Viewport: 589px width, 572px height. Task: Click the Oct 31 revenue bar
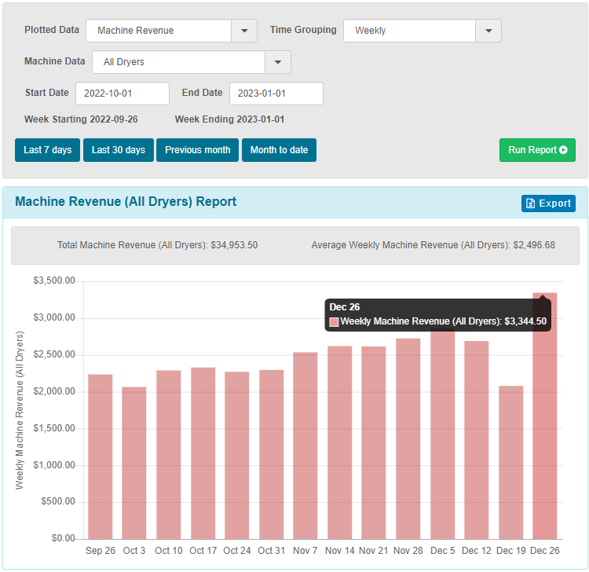pos(271,454)
